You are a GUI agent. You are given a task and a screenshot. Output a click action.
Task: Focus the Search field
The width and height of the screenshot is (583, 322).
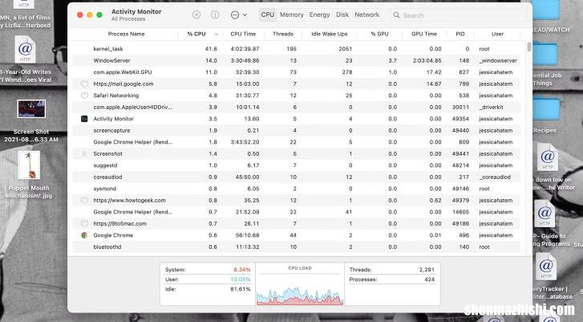[x=458, y=15]
